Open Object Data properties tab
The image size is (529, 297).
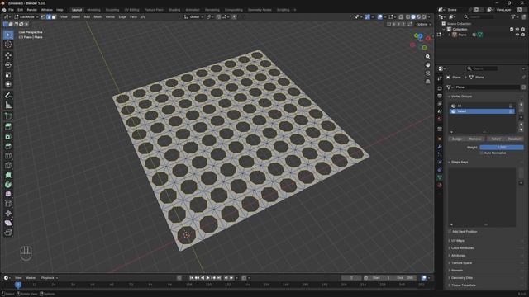tap(440, 177)
